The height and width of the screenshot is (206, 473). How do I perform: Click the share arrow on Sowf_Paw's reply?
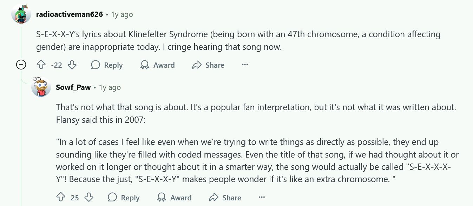pos(213,197)
